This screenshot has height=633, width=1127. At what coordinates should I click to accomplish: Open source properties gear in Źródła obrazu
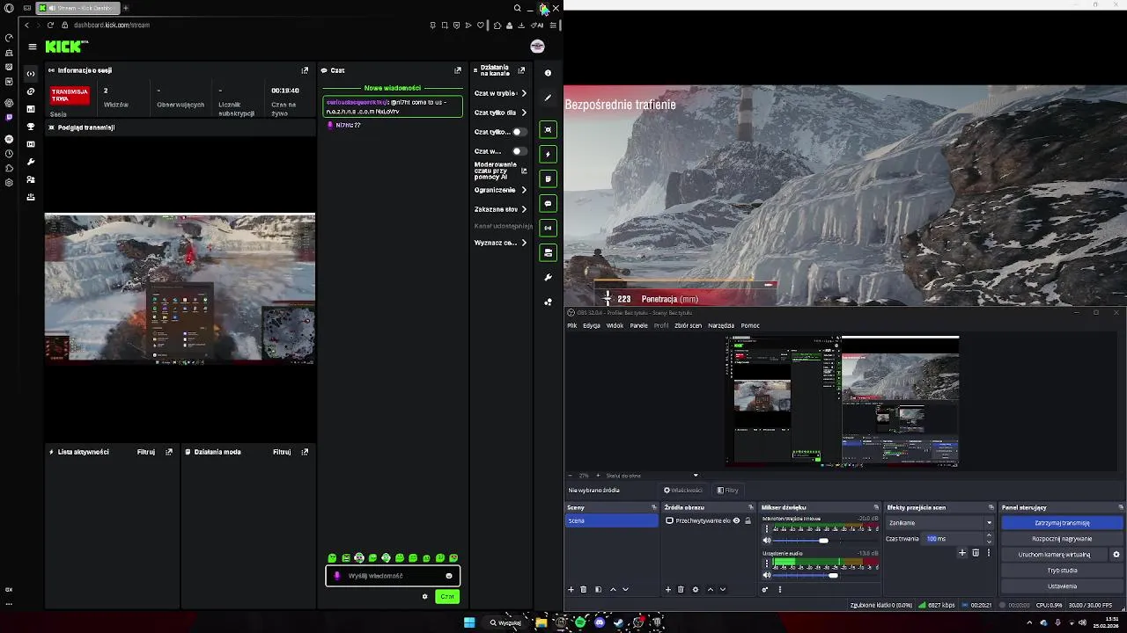point(695,589)
